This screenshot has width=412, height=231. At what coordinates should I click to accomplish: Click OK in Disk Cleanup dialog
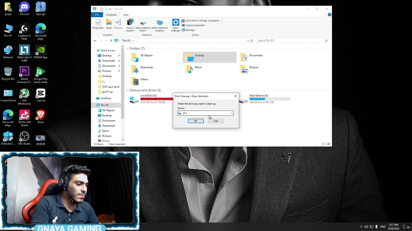coord(196,121)
